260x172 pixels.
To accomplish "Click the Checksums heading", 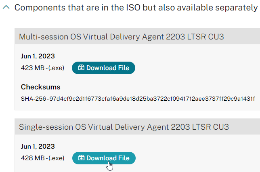I will click(x=41, y=87).
